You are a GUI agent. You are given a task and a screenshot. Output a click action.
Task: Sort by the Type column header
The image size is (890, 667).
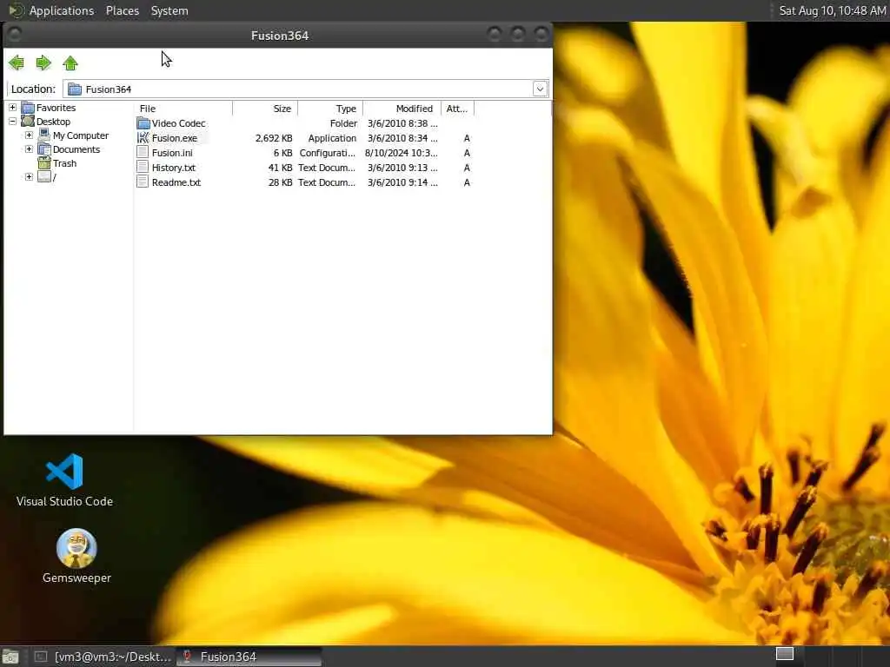[x=330, y=109]
